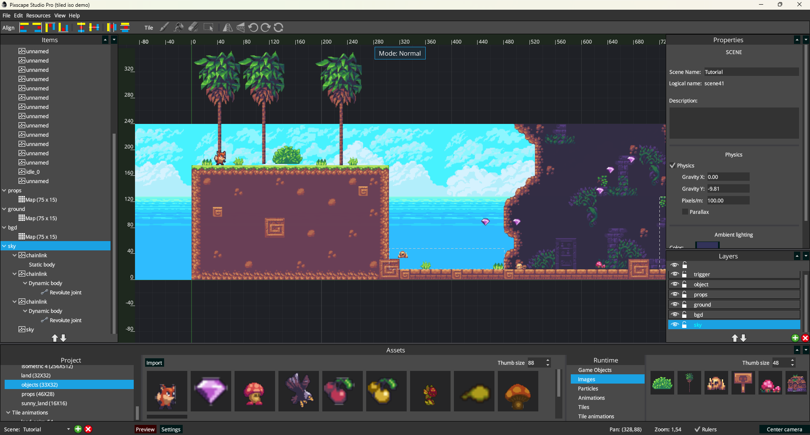Toggle the Rulers checkbox
The image size is (810, 435).
click(697, 430)
